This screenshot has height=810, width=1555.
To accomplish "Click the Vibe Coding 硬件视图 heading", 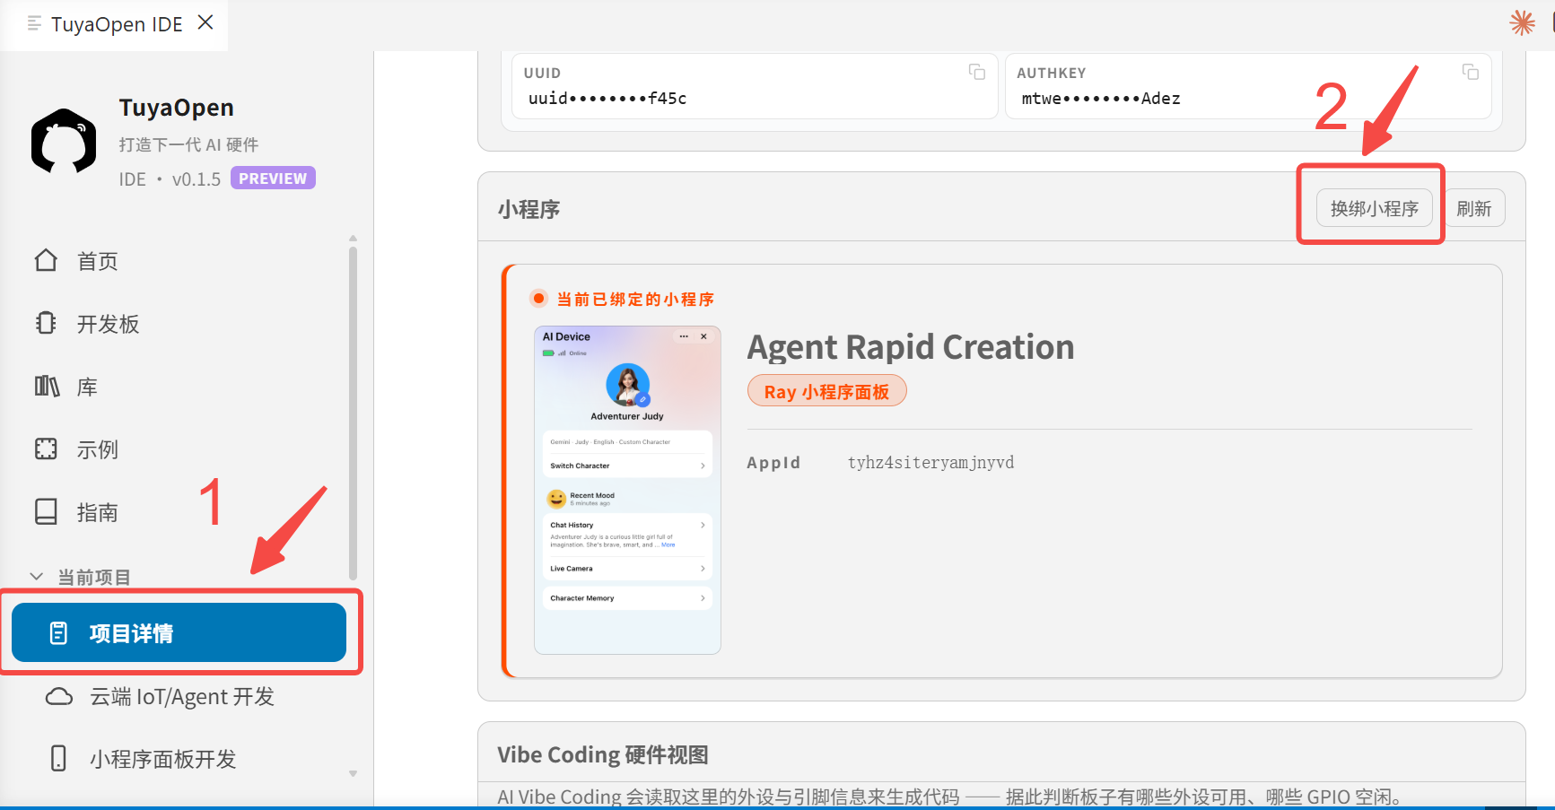I will tap(603, 755).
